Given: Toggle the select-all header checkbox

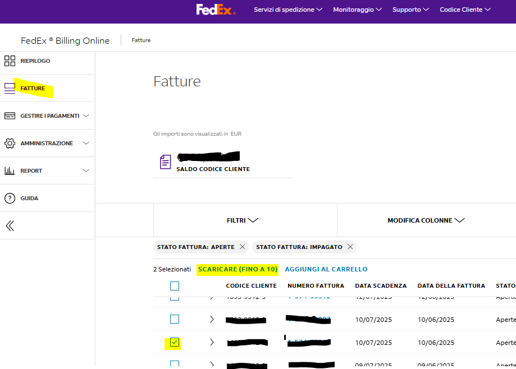Looking at the screenshot, I should [175, 286].
